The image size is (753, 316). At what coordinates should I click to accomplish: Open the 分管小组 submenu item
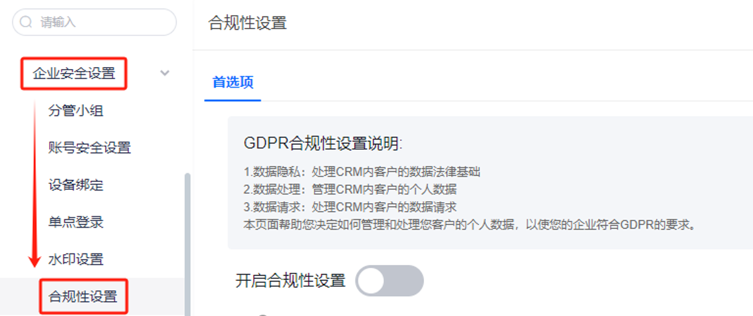(x=76, y=111)
